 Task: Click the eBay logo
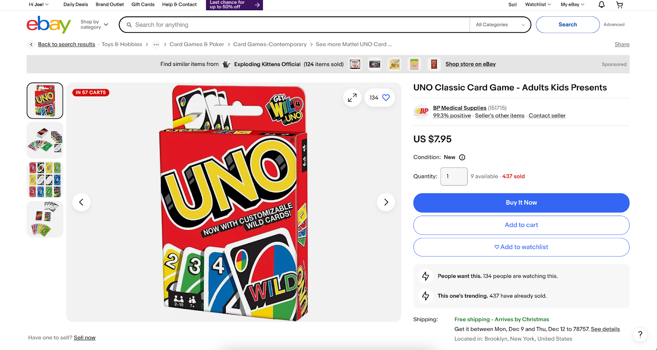click(x=48, y=25)
